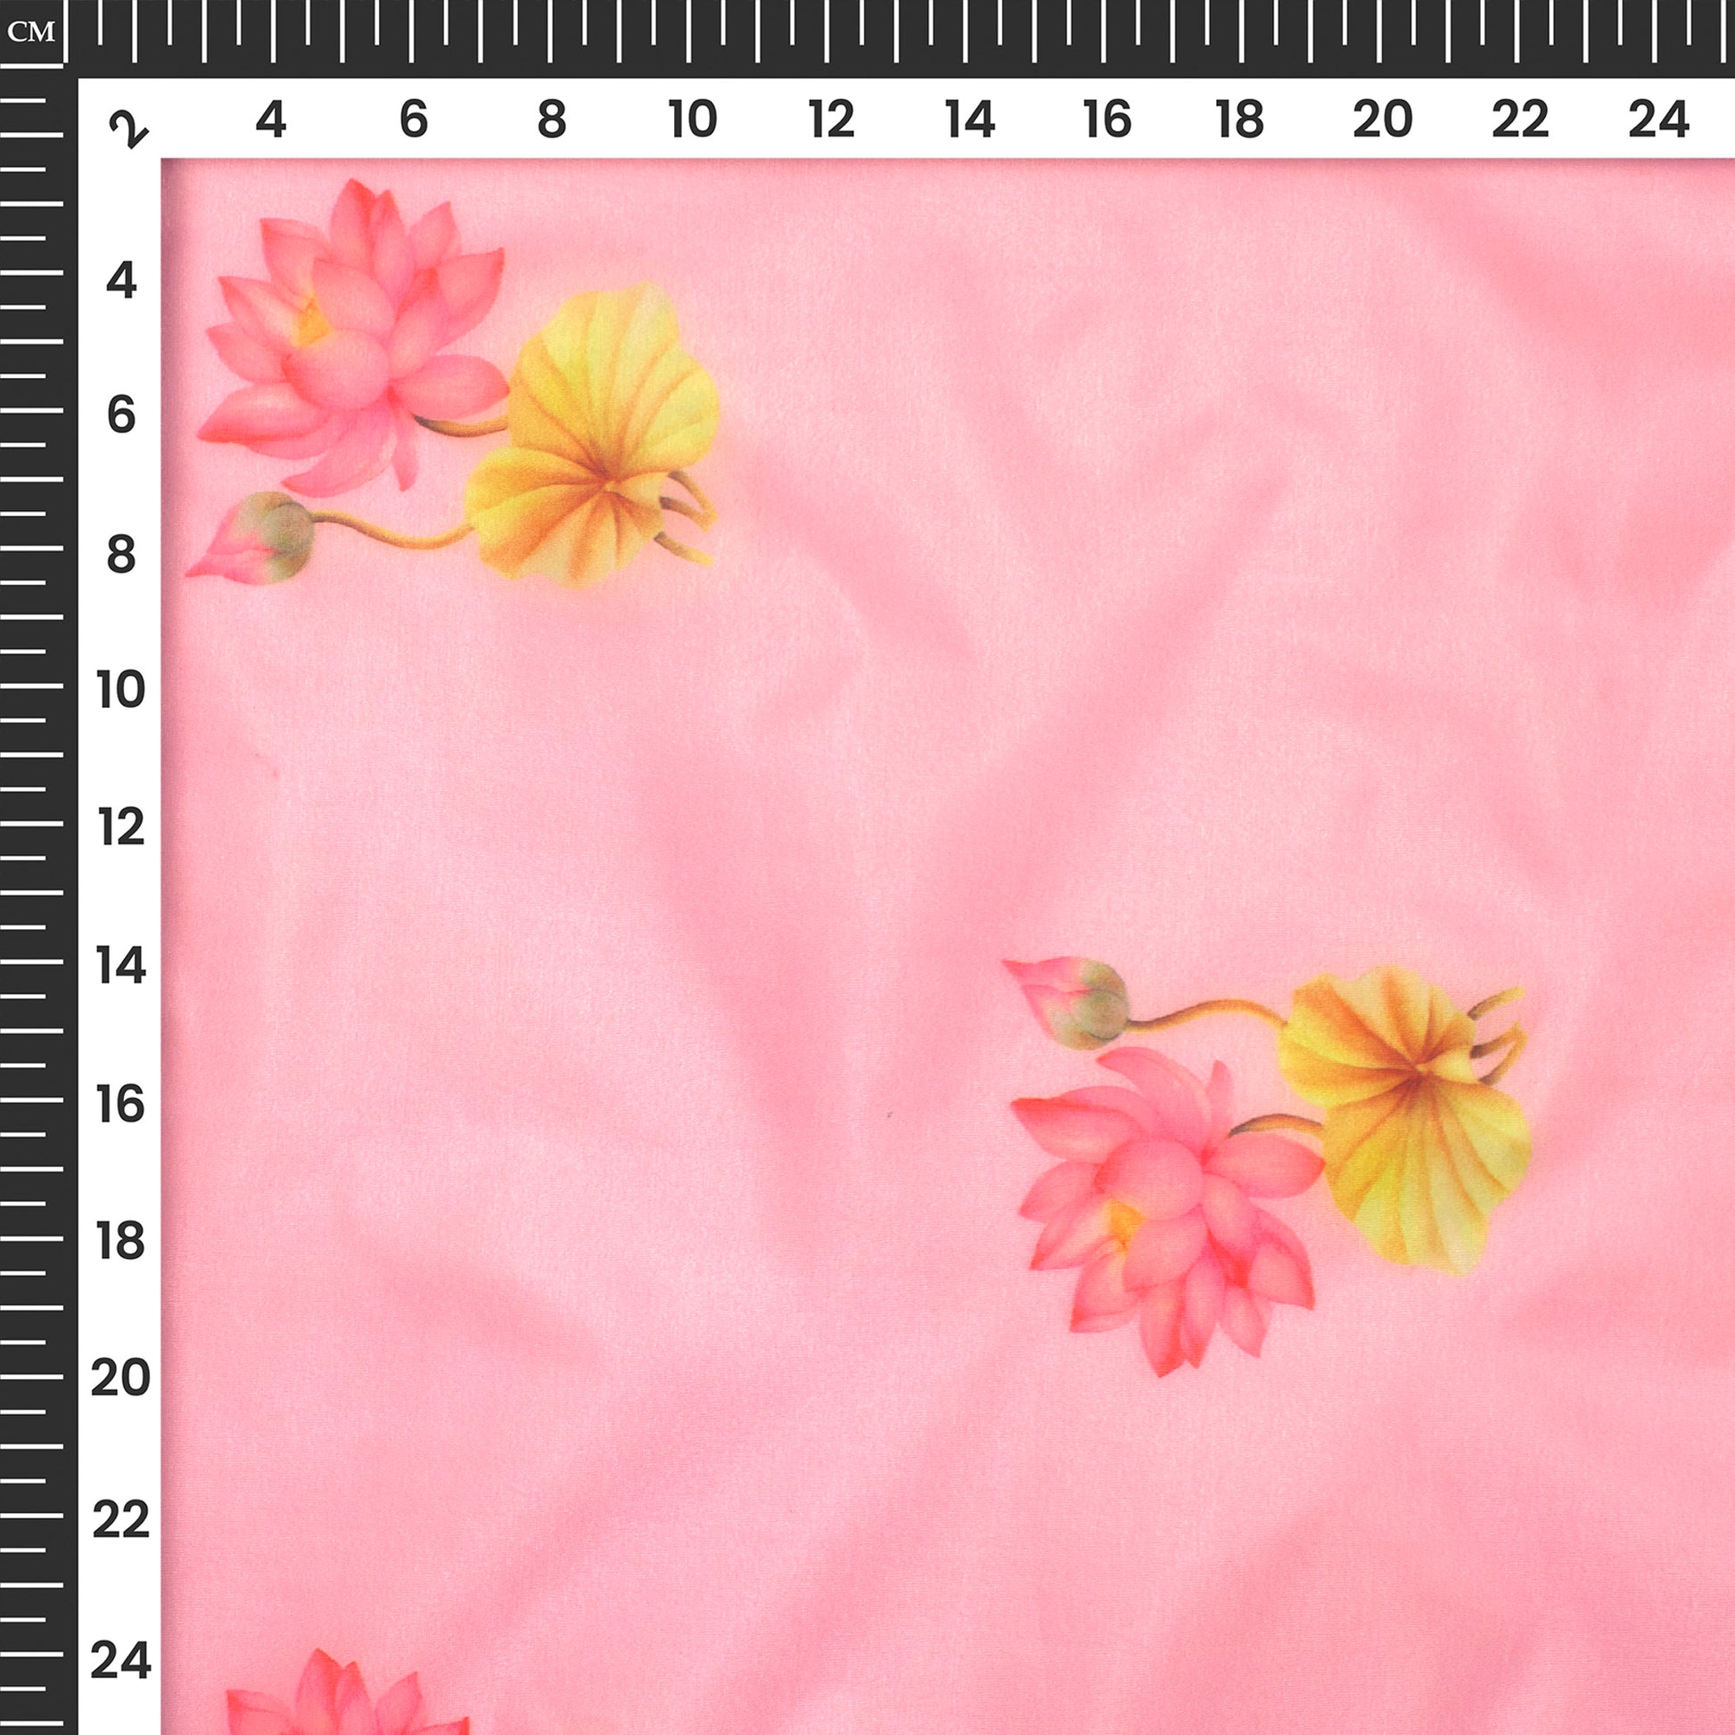Image resolution: width=1735 pixels, height=1735 pixels.
Task: Click the number 20 on top ruler
Action: point(1382,119)
